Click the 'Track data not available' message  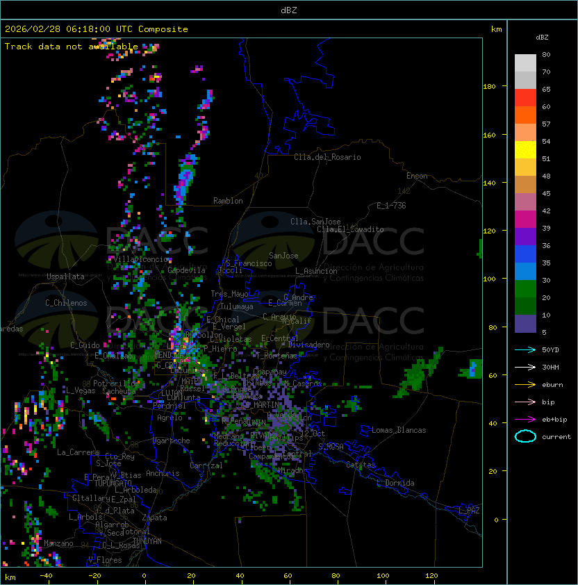pos(72,47)
